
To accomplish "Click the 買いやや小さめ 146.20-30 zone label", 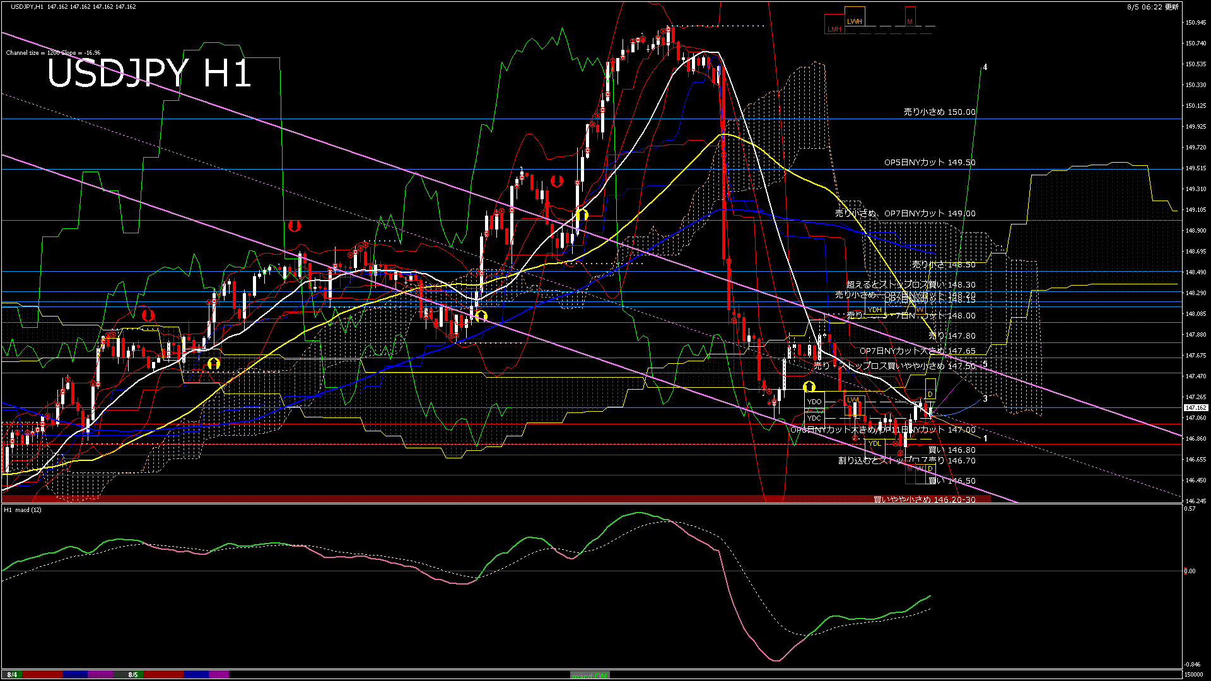I will pos(924,499).
